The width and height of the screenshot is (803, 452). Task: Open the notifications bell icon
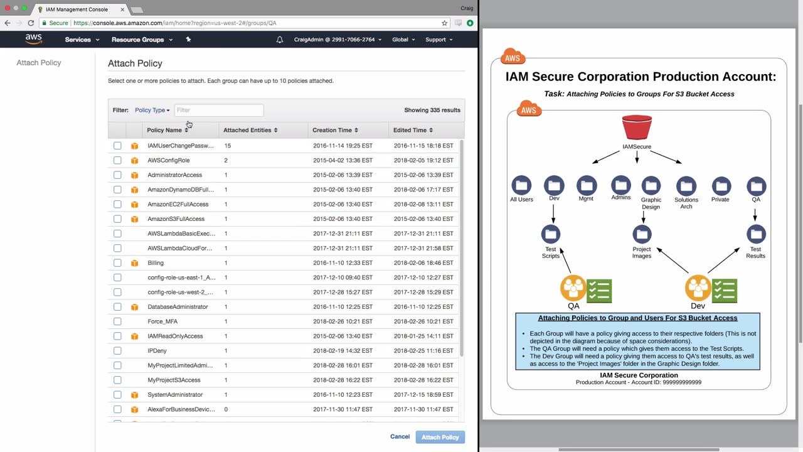(280, 40)
